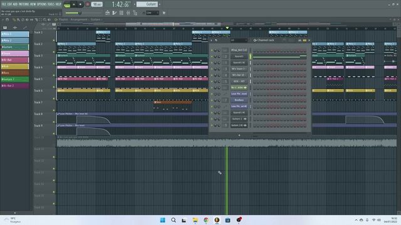Click the arrow right of pattern selector
The image size is (401, 225).
(x=159, y=4)
